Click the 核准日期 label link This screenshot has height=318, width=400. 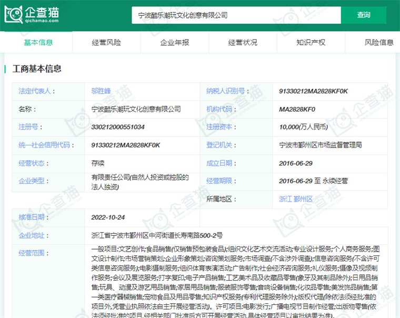(32, 217)
